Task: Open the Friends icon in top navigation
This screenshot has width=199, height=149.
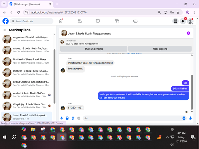Action: pyautogui.click(x=80, y=21)
